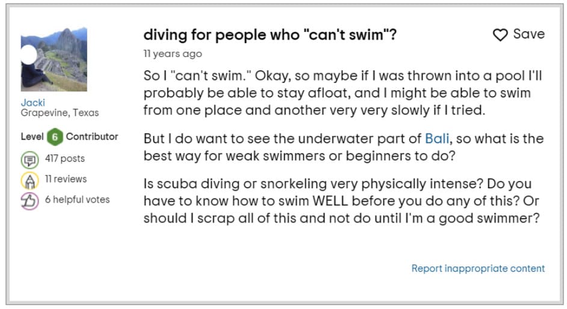The width and height of the screenshot is (567, 309).
Task: Click the Contributor label
Action: click(x=92, y=136)
